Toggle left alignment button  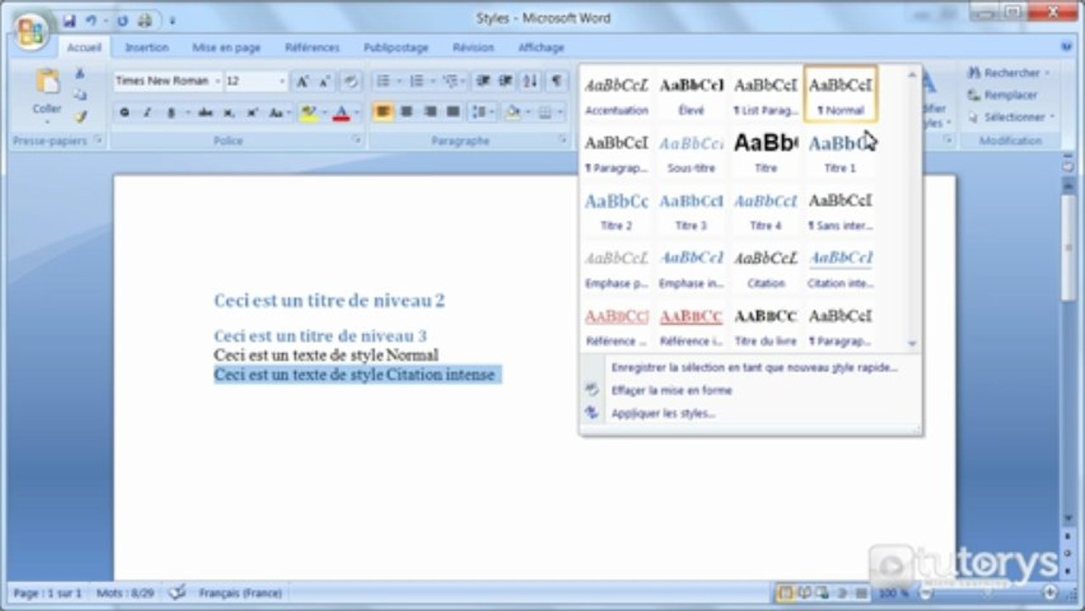pos(383,112)
